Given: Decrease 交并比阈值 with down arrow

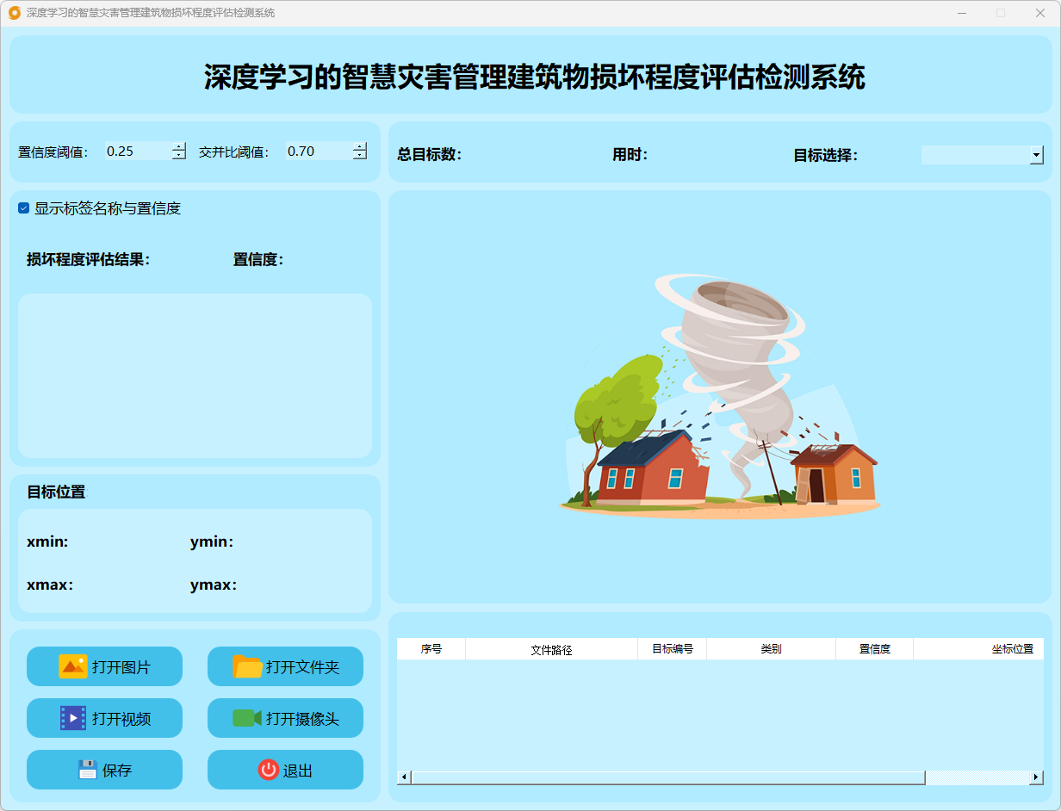Looking at the screenshot, I should point(359,156).
